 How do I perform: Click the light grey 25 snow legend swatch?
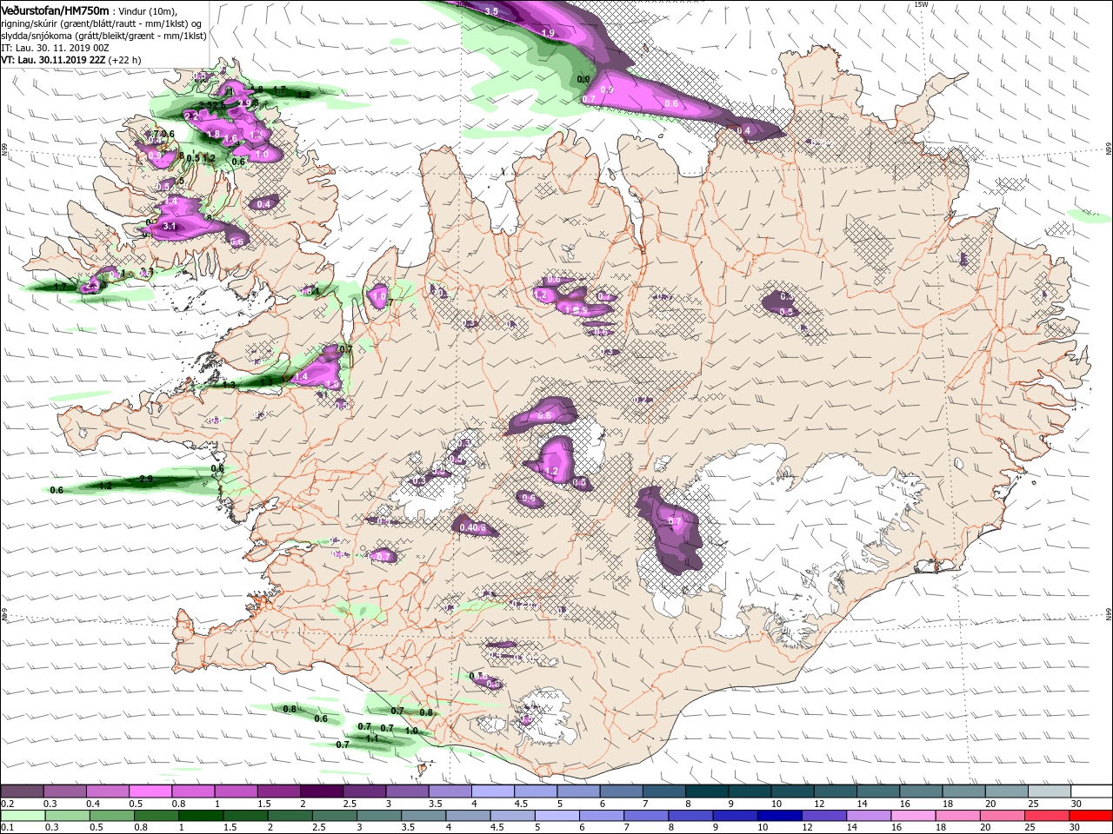coord(1049,791)
